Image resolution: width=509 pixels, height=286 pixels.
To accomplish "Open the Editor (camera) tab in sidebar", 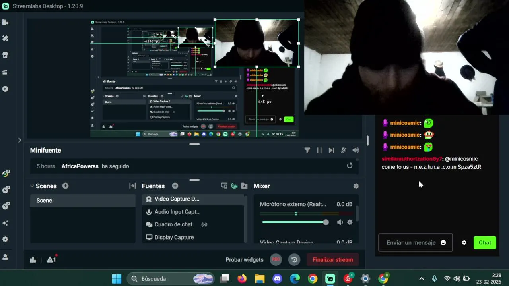I will [x=5, y=23].
